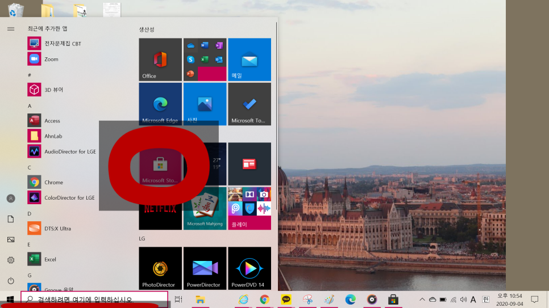Open Paint from the taskbar
The image size is (549, 308).
pos(328,299)
